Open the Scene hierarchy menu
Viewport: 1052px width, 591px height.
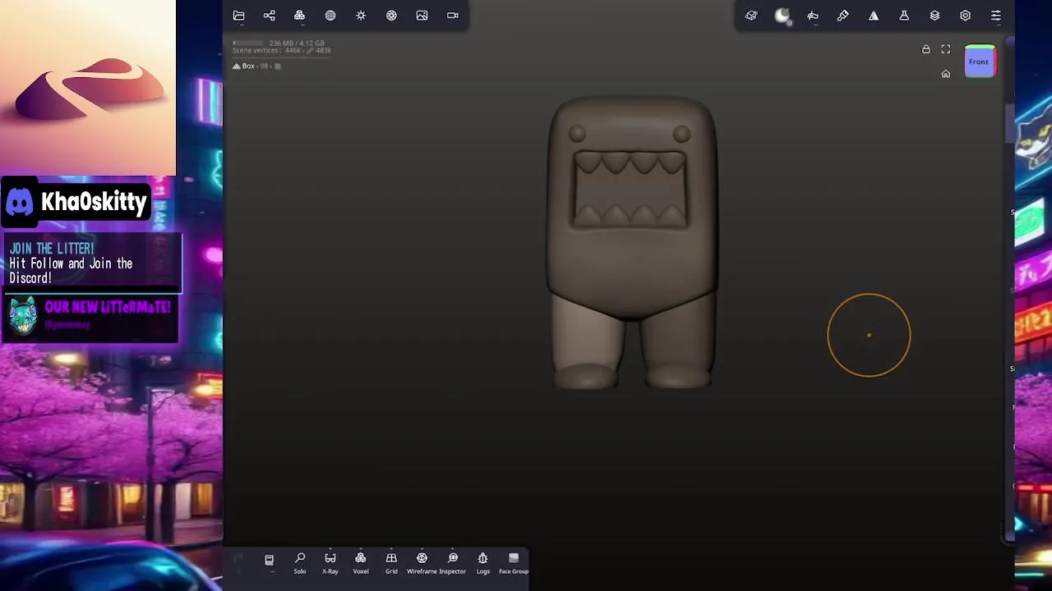[269, 16]
